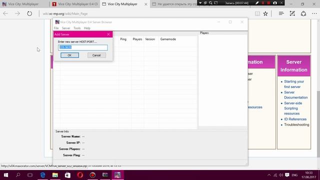Click the recorder's magnifier zoom icon
The height and width of the screenshot is (180, 320).
point(210,3)
